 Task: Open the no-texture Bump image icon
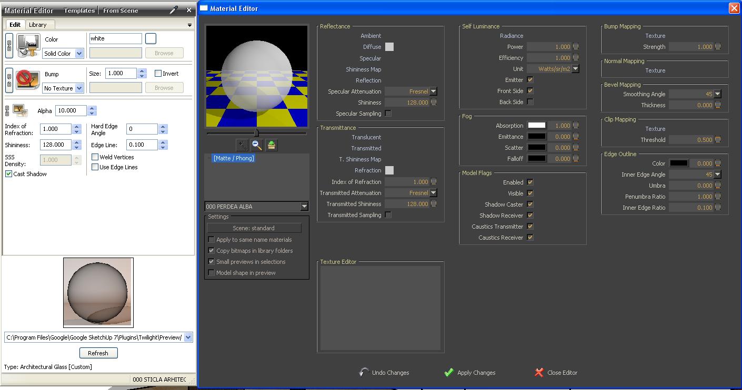(x=28, y=80)
